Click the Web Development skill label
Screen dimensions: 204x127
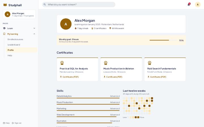point(65,115)
